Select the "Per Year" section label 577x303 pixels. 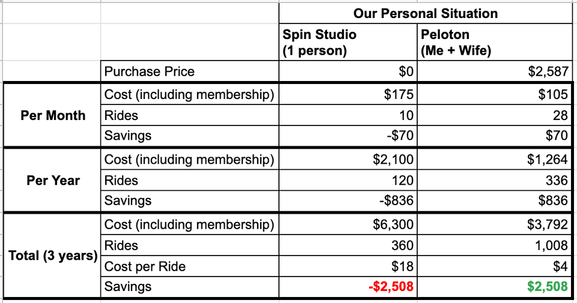pos(53,180)
